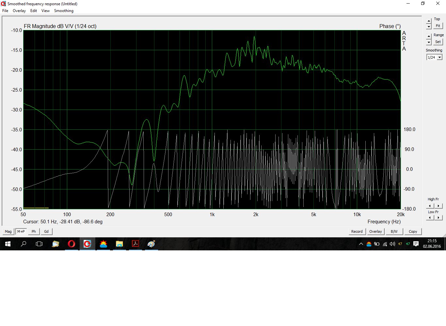The image size is (446, 326).
Task: Raise the graph Top with up arrow
Action: coord(429,21)
